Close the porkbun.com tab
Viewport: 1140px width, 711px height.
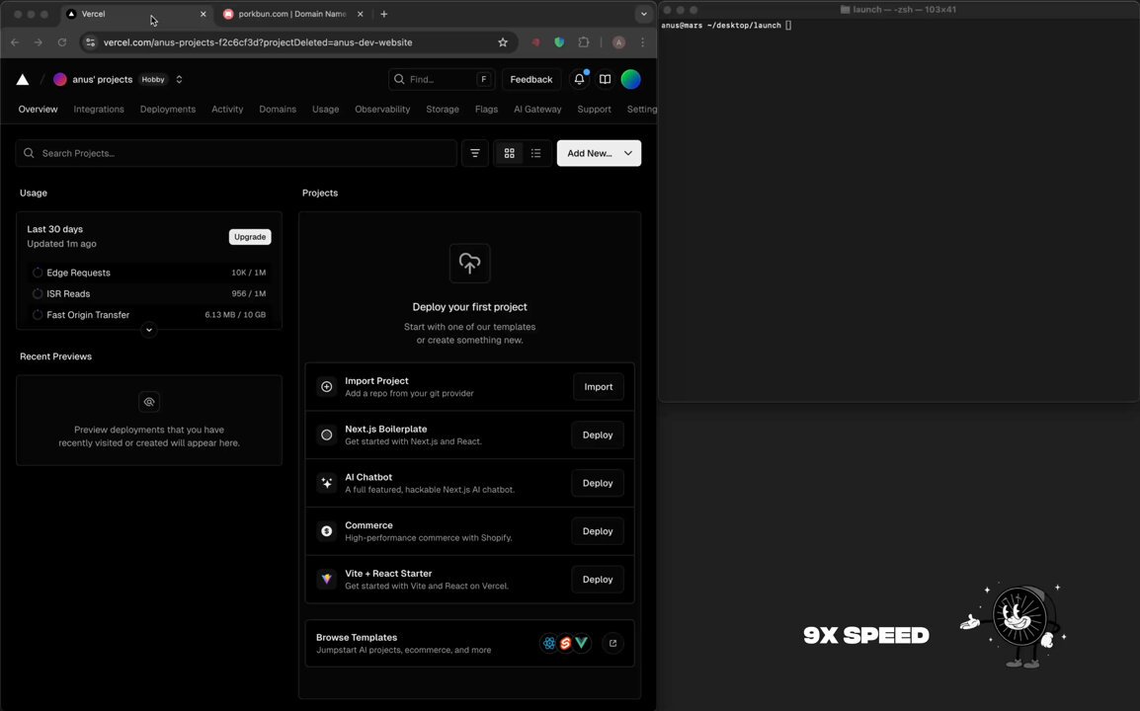pos(360,14)
